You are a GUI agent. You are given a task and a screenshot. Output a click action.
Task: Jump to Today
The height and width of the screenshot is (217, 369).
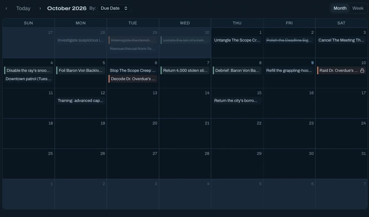(23, 8)
